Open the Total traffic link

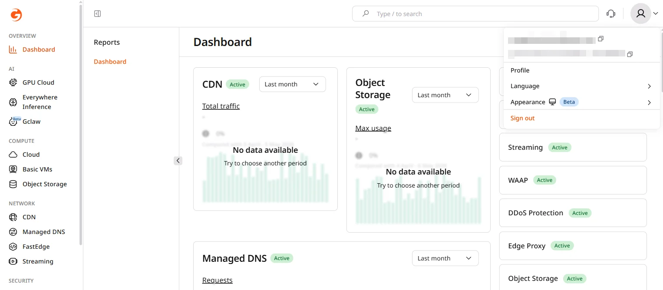[x=221, y=106]
